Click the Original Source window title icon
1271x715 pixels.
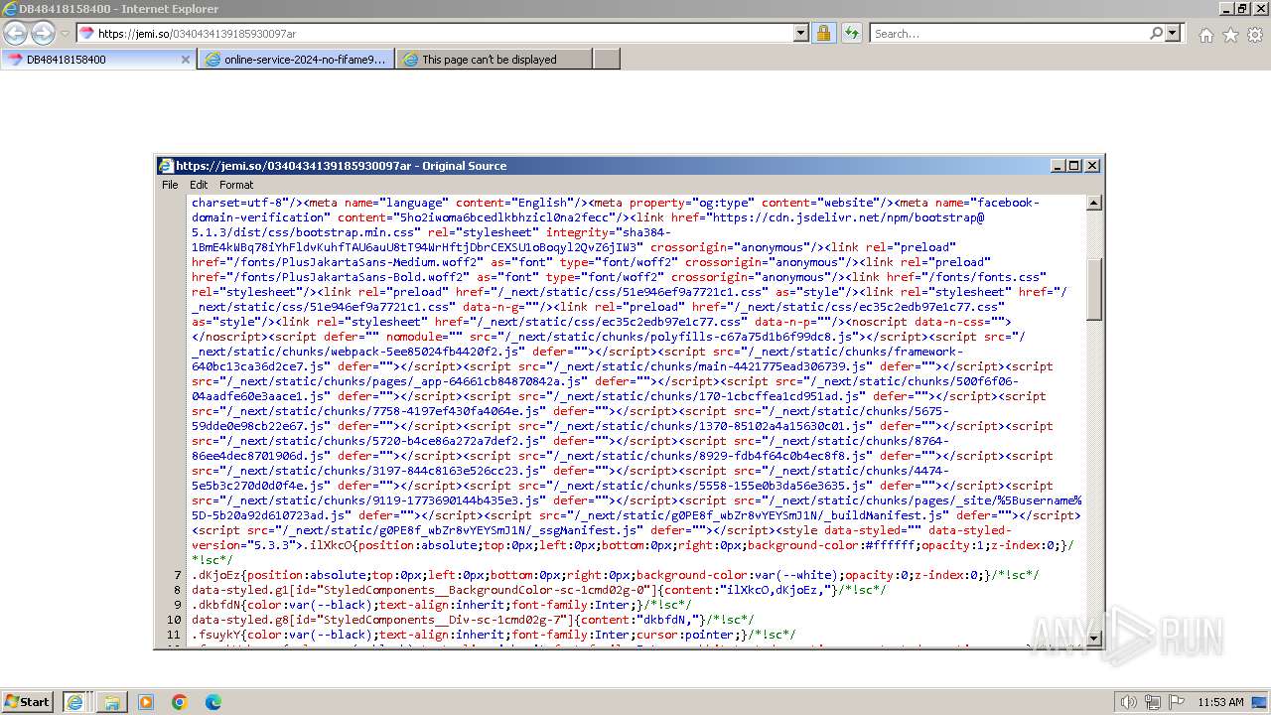point(166,166)
